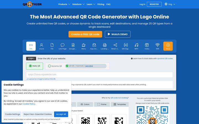The image size is (199, 124).
Task: Select the MP3 QR type icon
Action: click(136, 46)
